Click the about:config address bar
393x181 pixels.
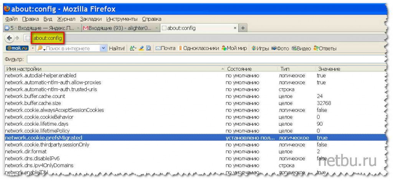click(48, 38)
